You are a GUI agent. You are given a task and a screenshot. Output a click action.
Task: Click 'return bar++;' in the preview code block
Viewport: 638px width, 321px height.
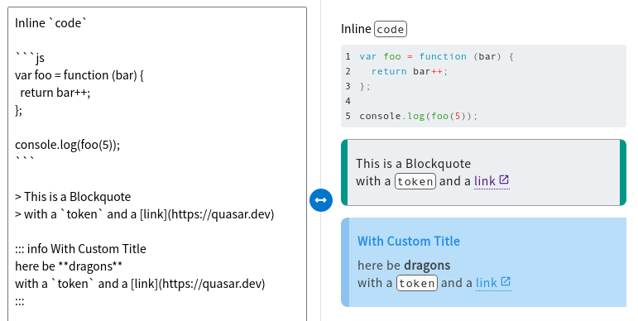pos(410,72)
